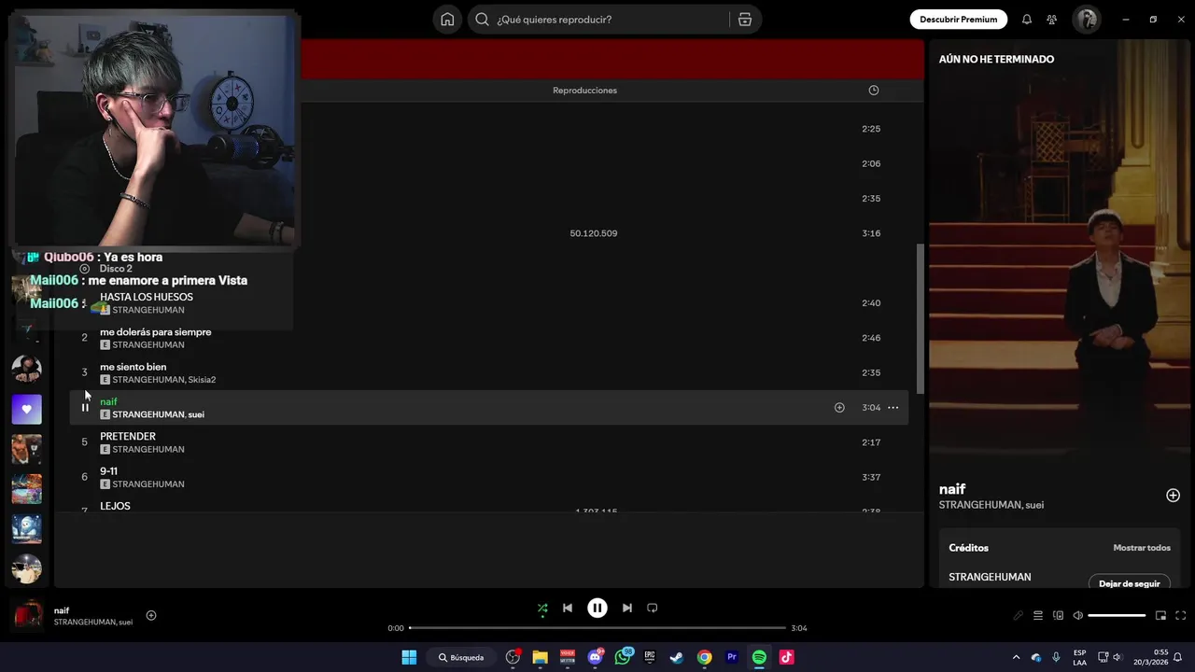Open WhatsApp from the taskbar
Image resolution: width=1195 pixels, height=672 pixels.
click(623, 657)
